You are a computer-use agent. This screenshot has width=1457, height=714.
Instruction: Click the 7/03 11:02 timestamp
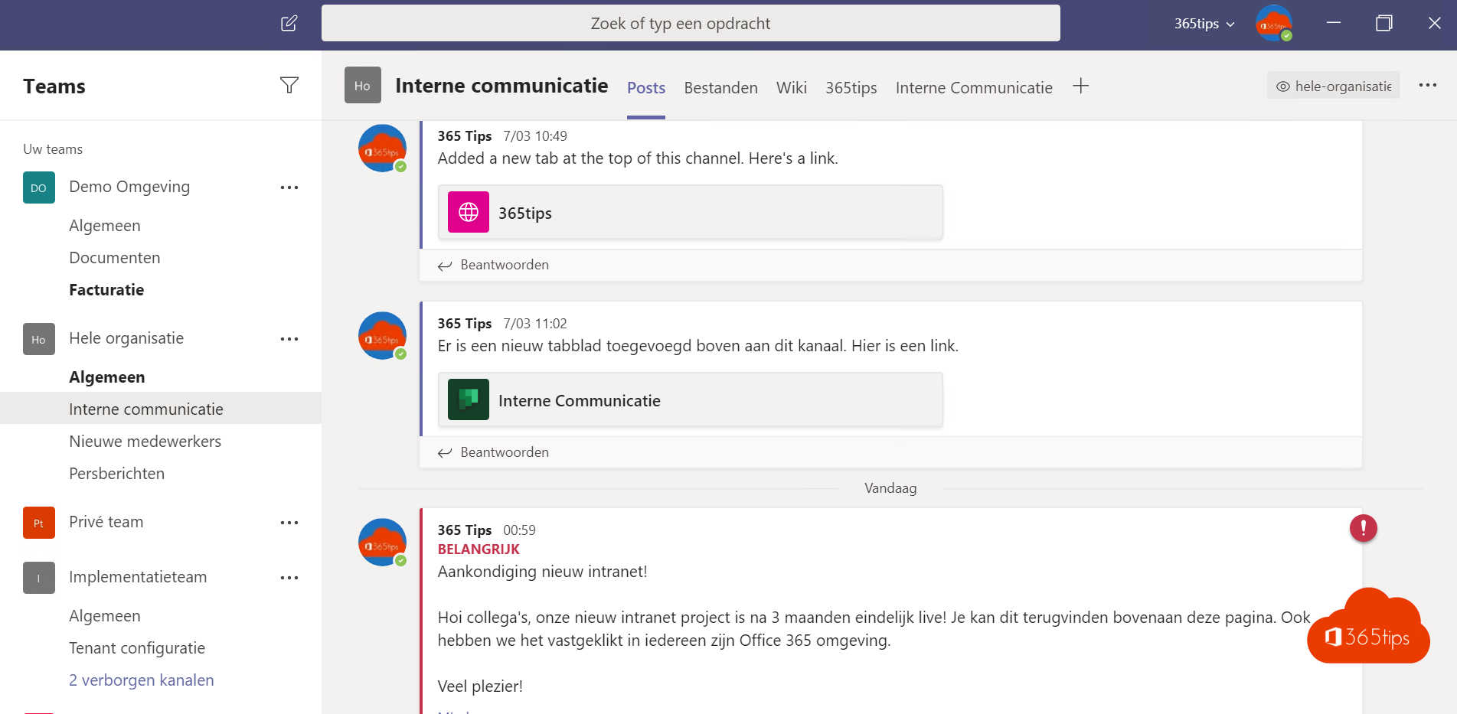coord(535,324)
